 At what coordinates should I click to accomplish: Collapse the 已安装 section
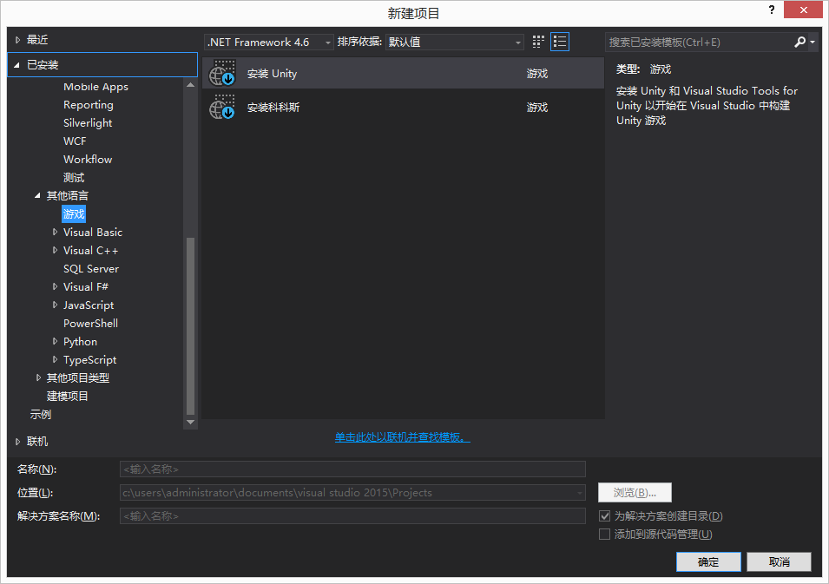pos(16,65)
